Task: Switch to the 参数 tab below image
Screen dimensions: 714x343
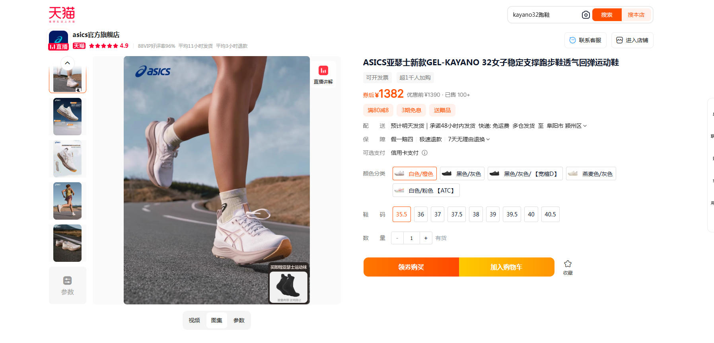Action: (x=239, y=320)
